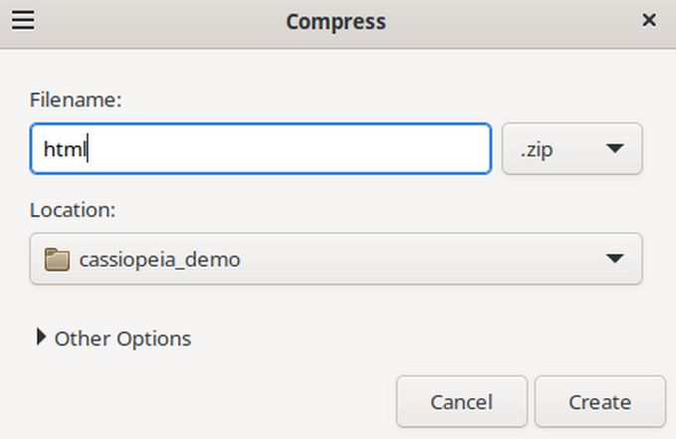Open the .zip archive format dropdown
This screenshot has width=676, height=439.
tap(571, 149)
